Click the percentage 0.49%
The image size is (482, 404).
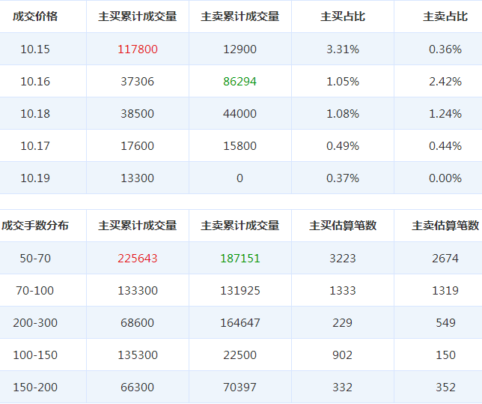coord(343,146)
